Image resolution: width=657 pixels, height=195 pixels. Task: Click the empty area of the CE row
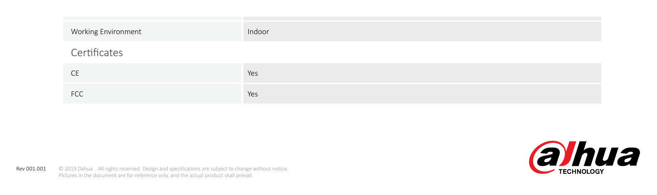click(428, 73)
